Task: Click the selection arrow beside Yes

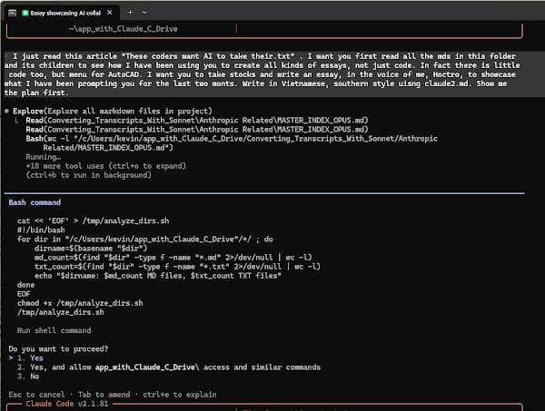Action: coord(11,358)
